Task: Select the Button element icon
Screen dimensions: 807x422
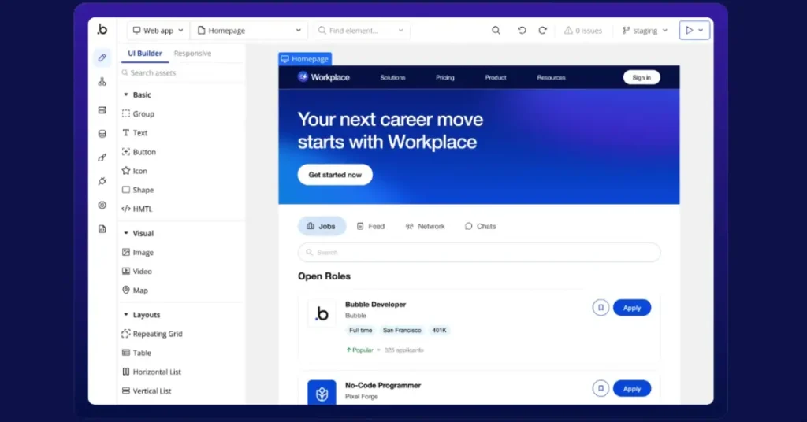Action: (125, 152)
